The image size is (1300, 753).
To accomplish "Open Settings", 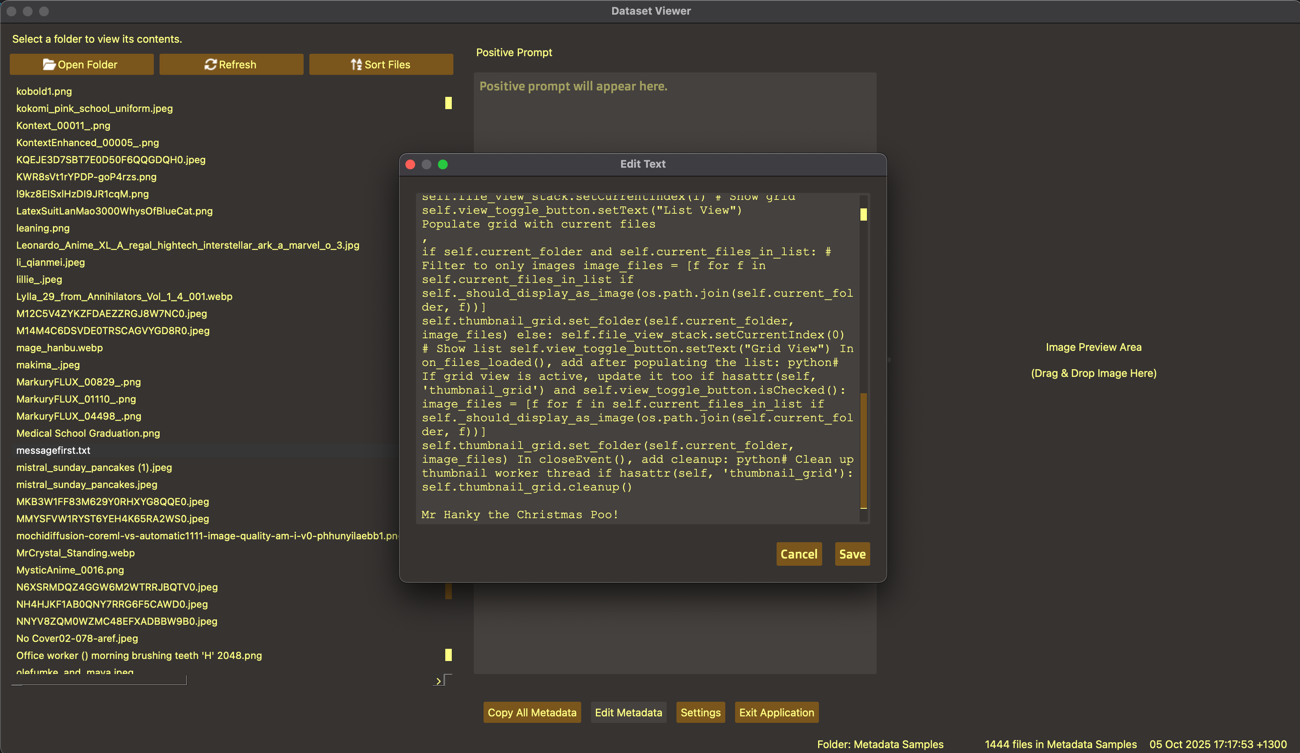I will click(700, 712).
